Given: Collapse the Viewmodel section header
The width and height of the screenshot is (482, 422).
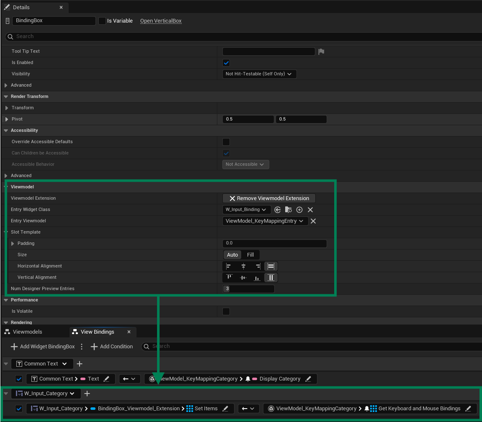Looking at the screenshot, I should point(5,187).
